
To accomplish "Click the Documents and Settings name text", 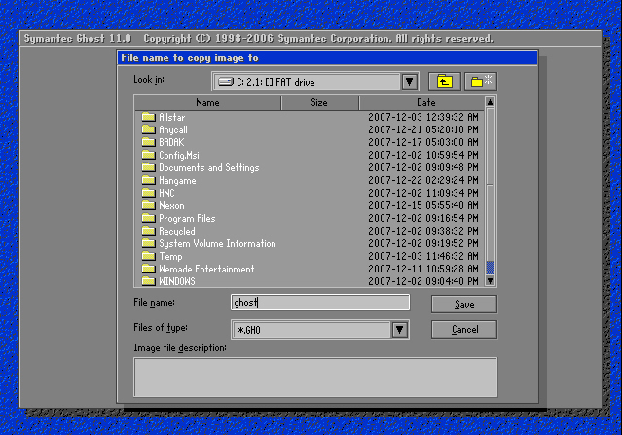I will point(209,167).
